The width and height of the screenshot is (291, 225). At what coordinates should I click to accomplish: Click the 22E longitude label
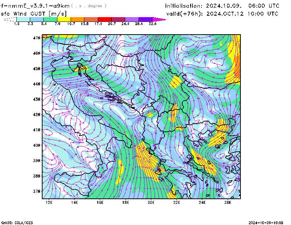click(177, 202)
